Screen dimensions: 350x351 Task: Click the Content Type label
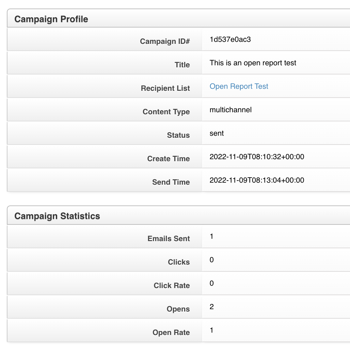[x=166, y=112]
